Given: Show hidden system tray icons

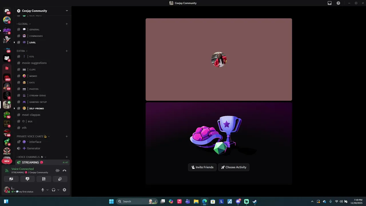Looking at the screenshot, I should [312, 201].
